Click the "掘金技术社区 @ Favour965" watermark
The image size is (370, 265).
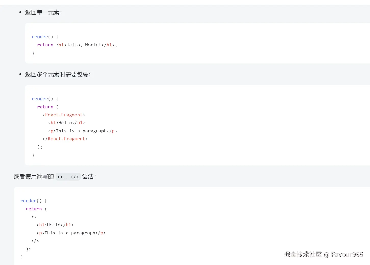coord(323,255)
